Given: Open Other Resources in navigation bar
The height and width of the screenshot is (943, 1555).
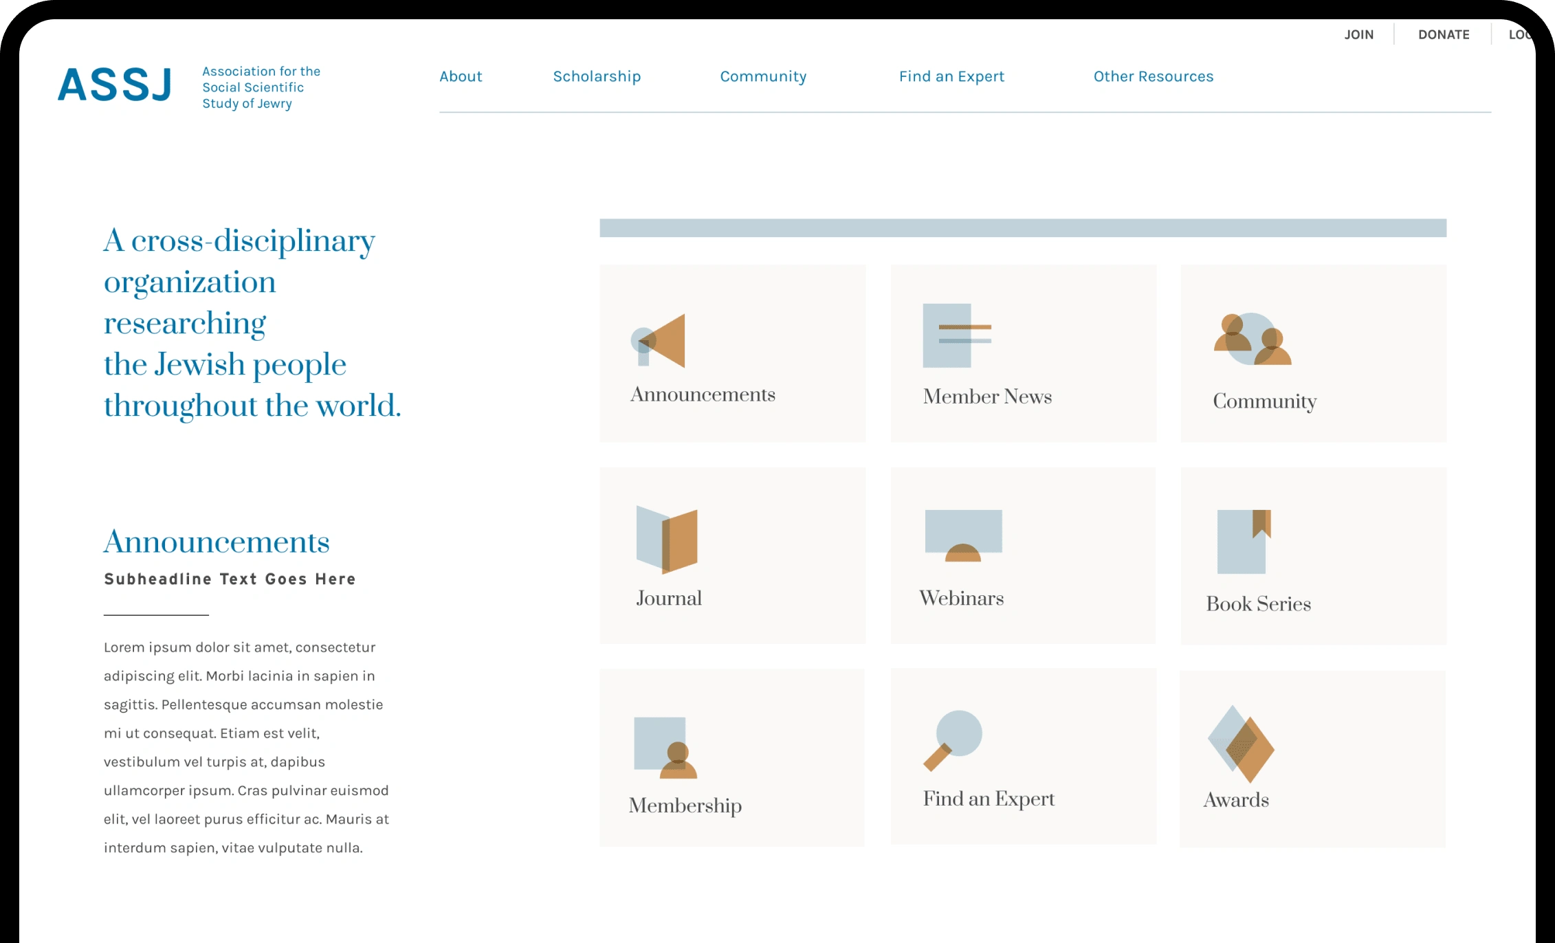Looking at the screenshot, I should click(x=1153, y=76).
